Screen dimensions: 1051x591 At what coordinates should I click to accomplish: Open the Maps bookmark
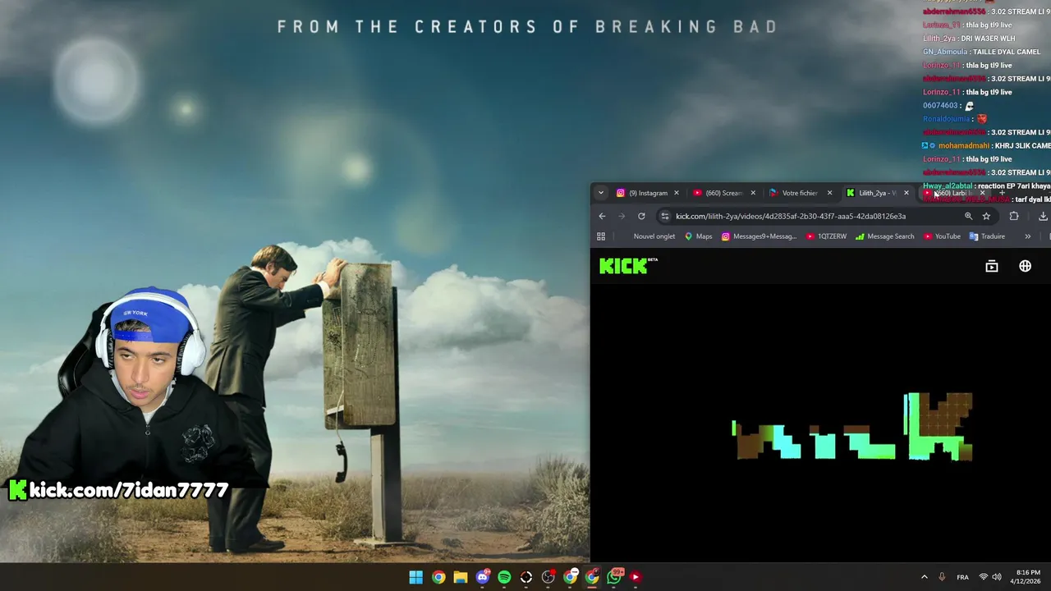(x=698, y=236)
